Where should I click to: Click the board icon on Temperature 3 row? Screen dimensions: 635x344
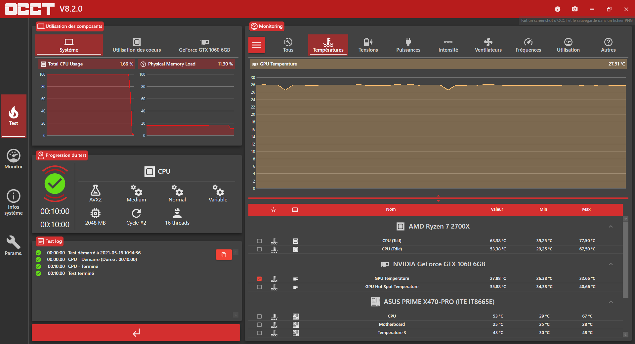point(296,333)
